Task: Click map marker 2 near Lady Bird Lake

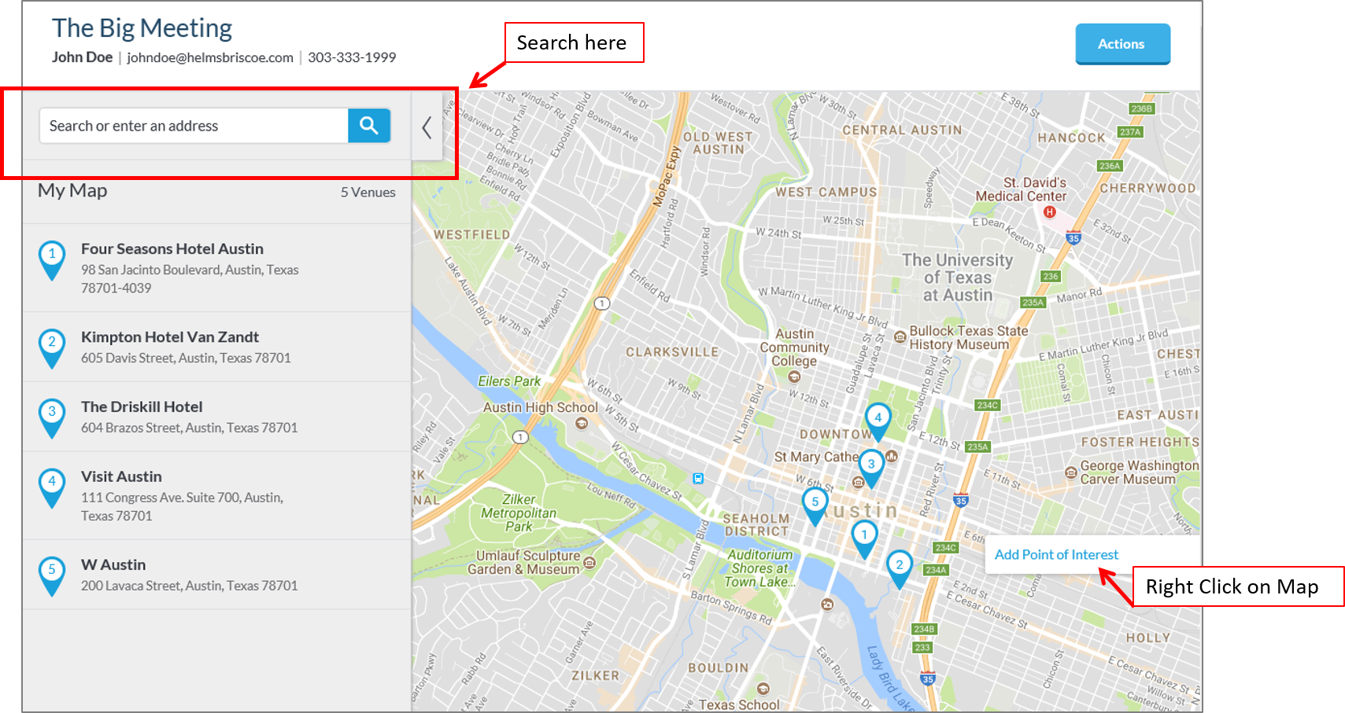Action: pyautogui.click(x=900, y=564)
